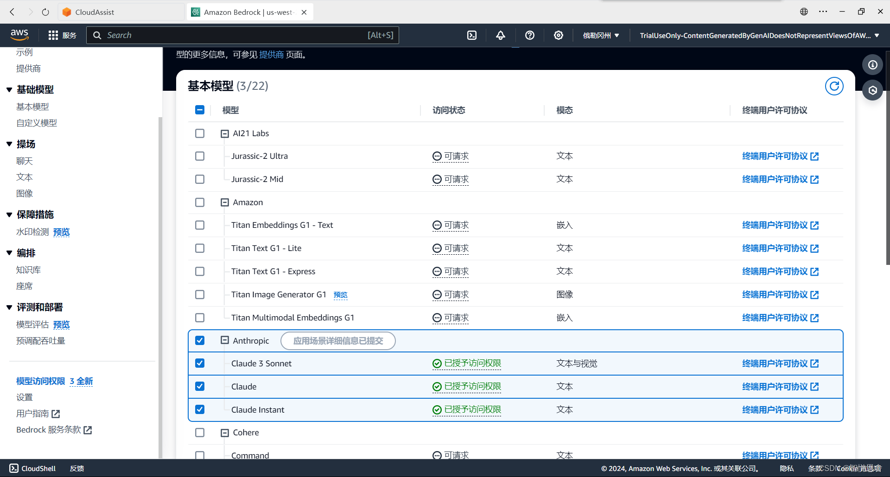Viewport: 890px width, 477px height.
Task: Open the AWS home logo
Action: (x=19, y=35)
